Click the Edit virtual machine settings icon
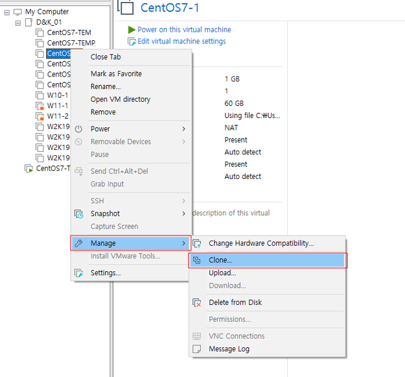405x377 pixels. (132, 42)
